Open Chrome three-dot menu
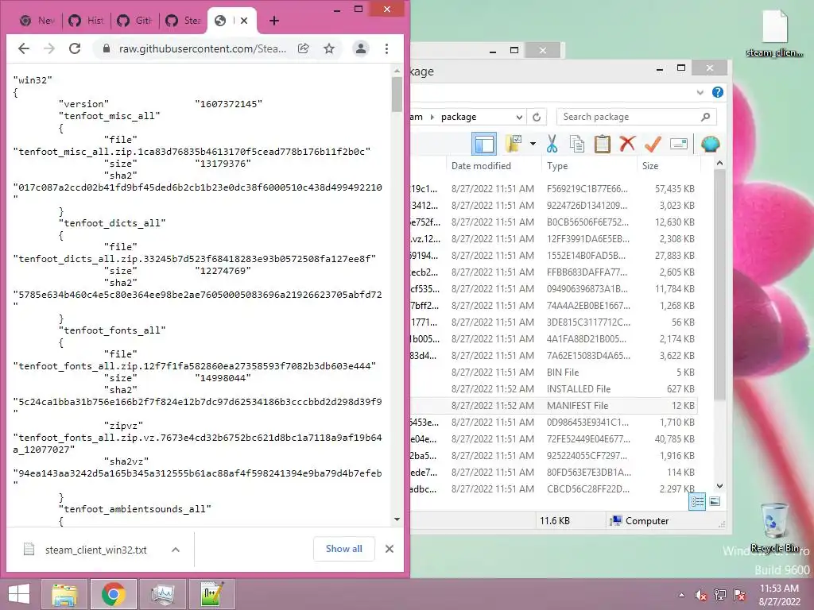814x610 pixels. point(387,48)
